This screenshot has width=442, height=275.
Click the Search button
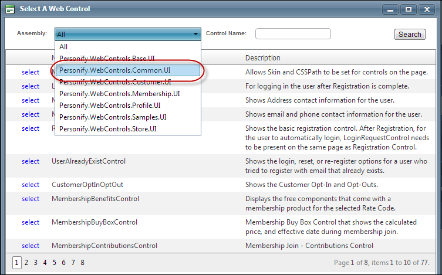[x=410, y=35]
